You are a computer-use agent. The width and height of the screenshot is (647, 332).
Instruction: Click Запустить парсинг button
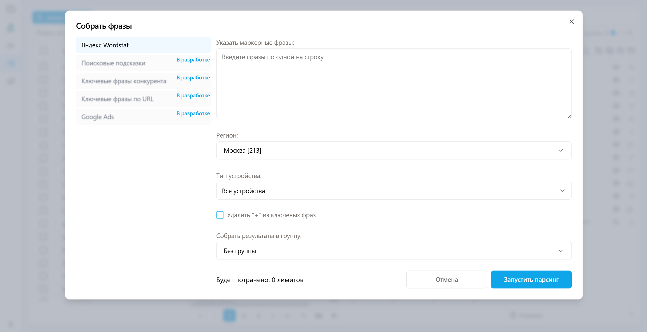click(531, 279)
